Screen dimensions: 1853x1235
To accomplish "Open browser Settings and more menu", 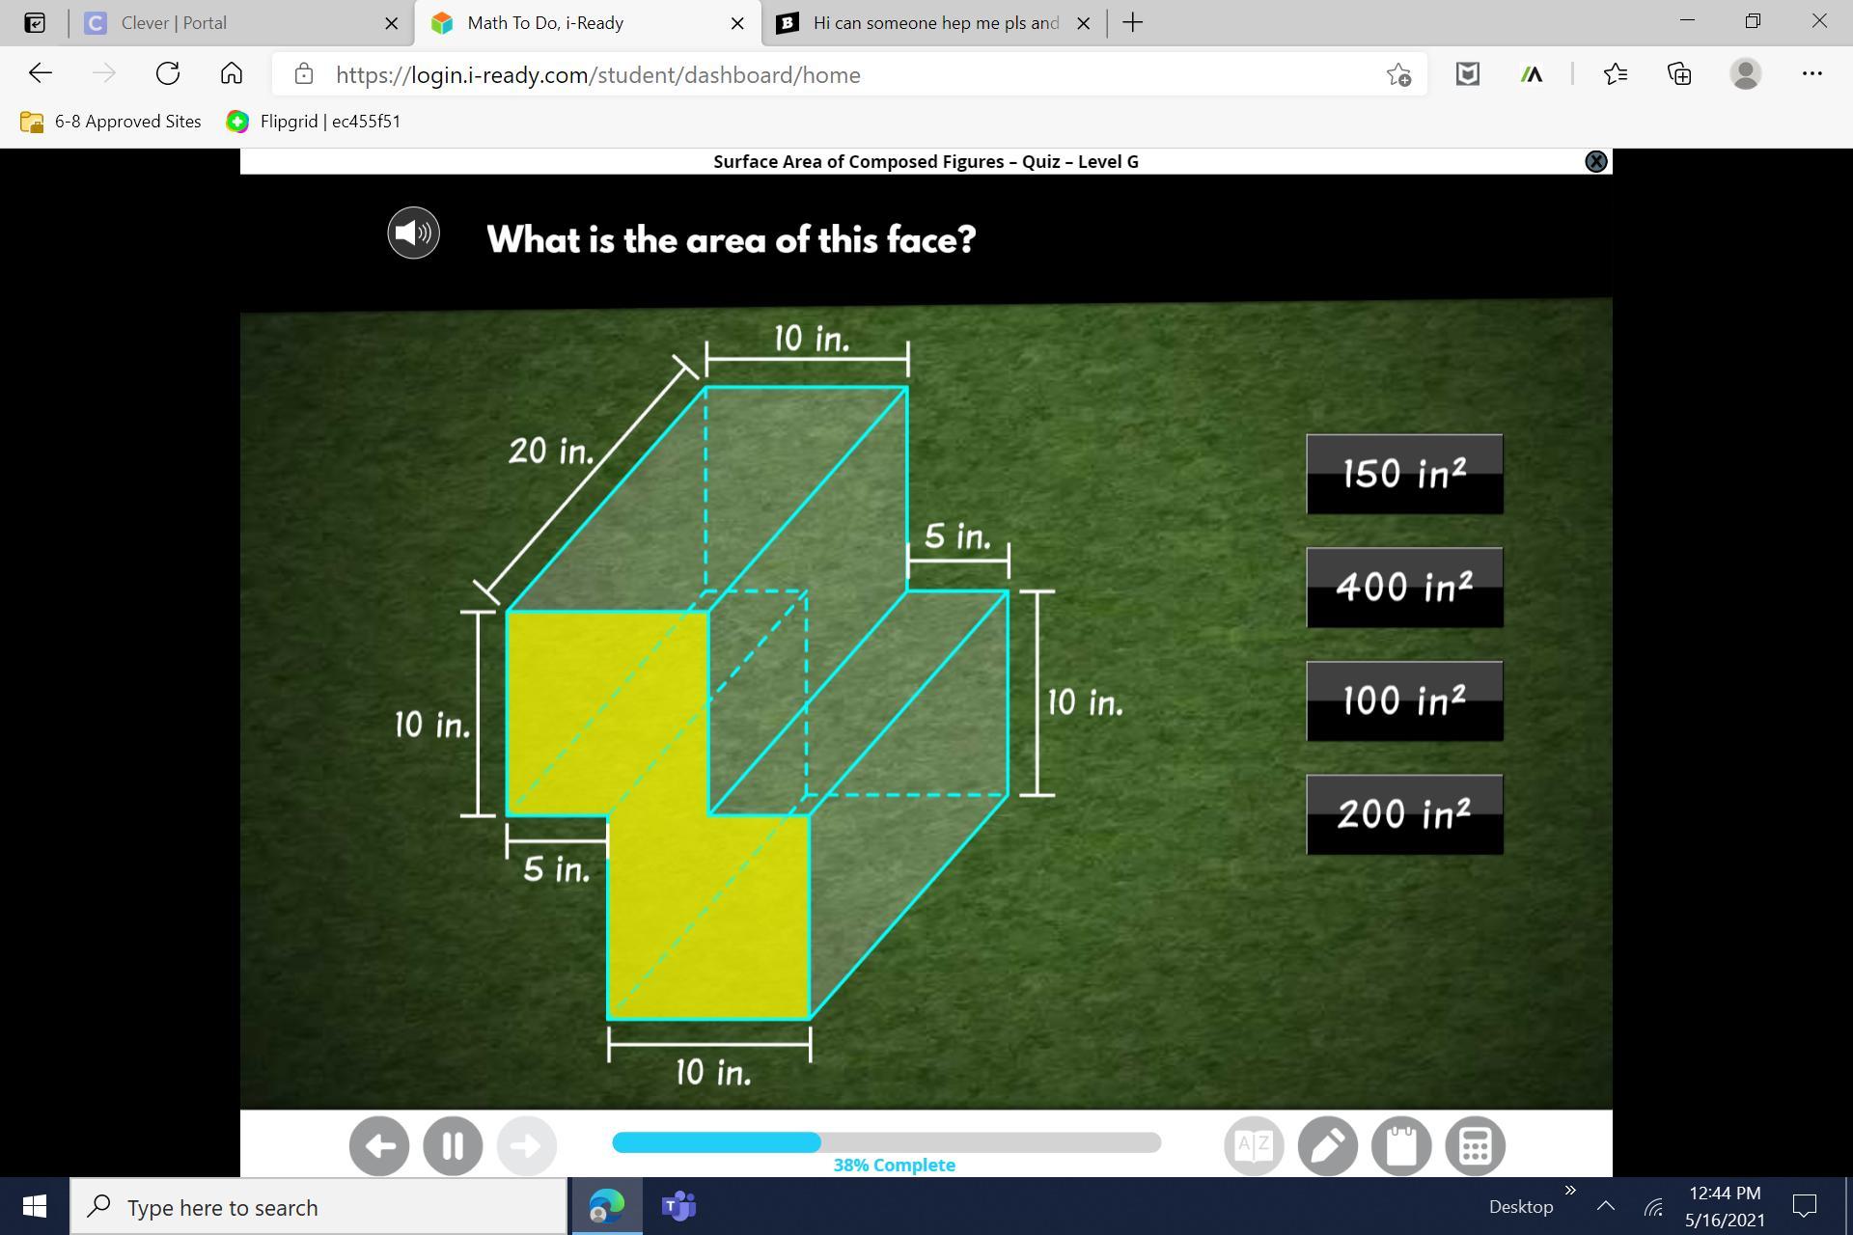I will 1812,73.
